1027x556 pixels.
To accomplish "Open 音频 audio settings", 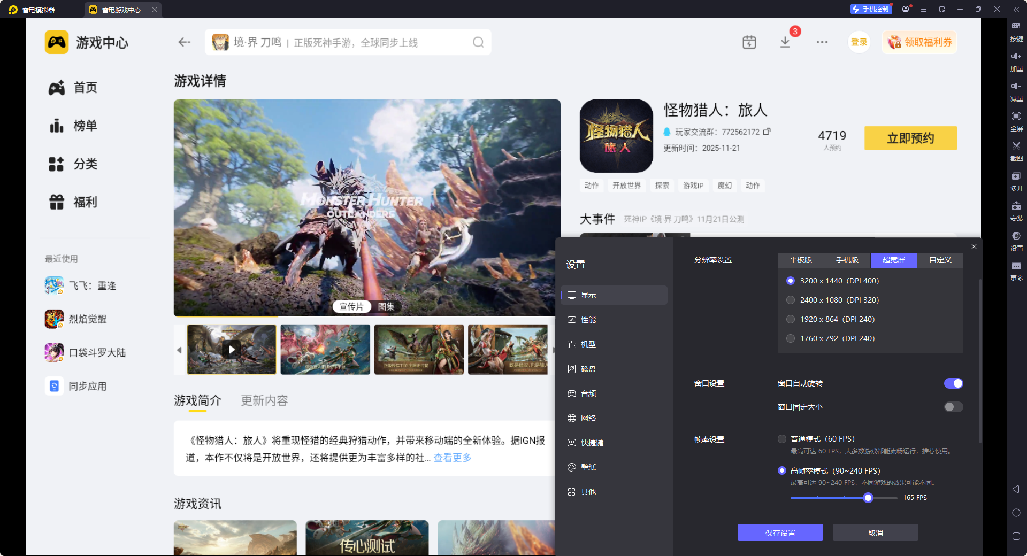I will click(588, 393).
